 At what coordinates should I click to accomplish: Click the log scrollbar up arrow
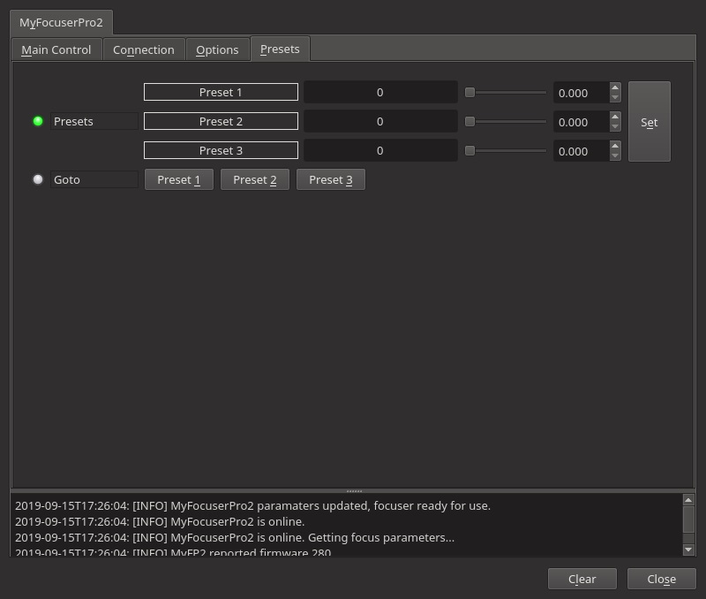click(688, 500)
